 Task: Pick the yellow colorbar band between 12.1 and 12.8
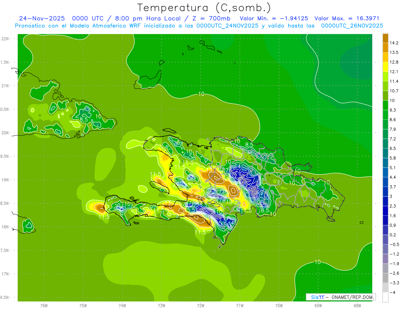coord(385,67)
